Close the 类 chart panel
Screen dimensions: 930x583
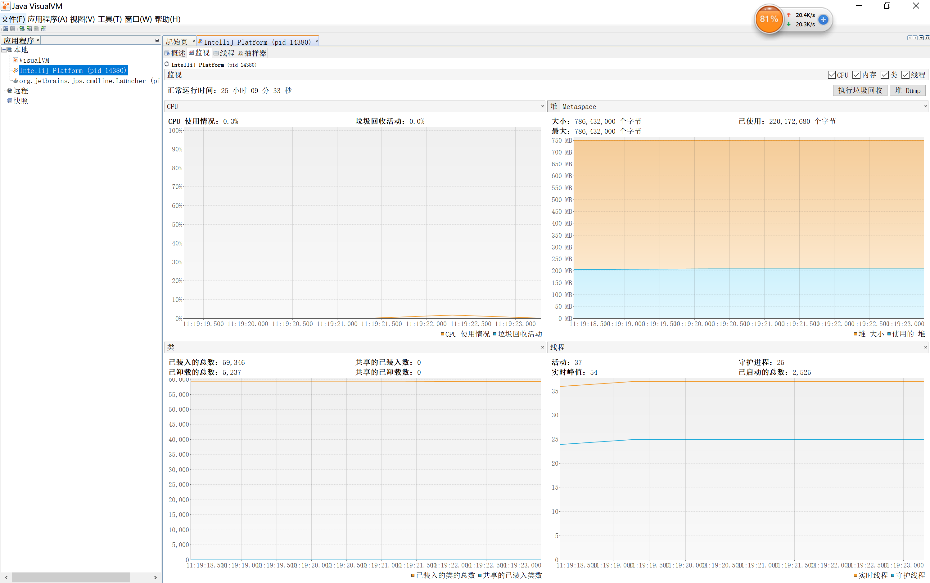pos(542,348)
